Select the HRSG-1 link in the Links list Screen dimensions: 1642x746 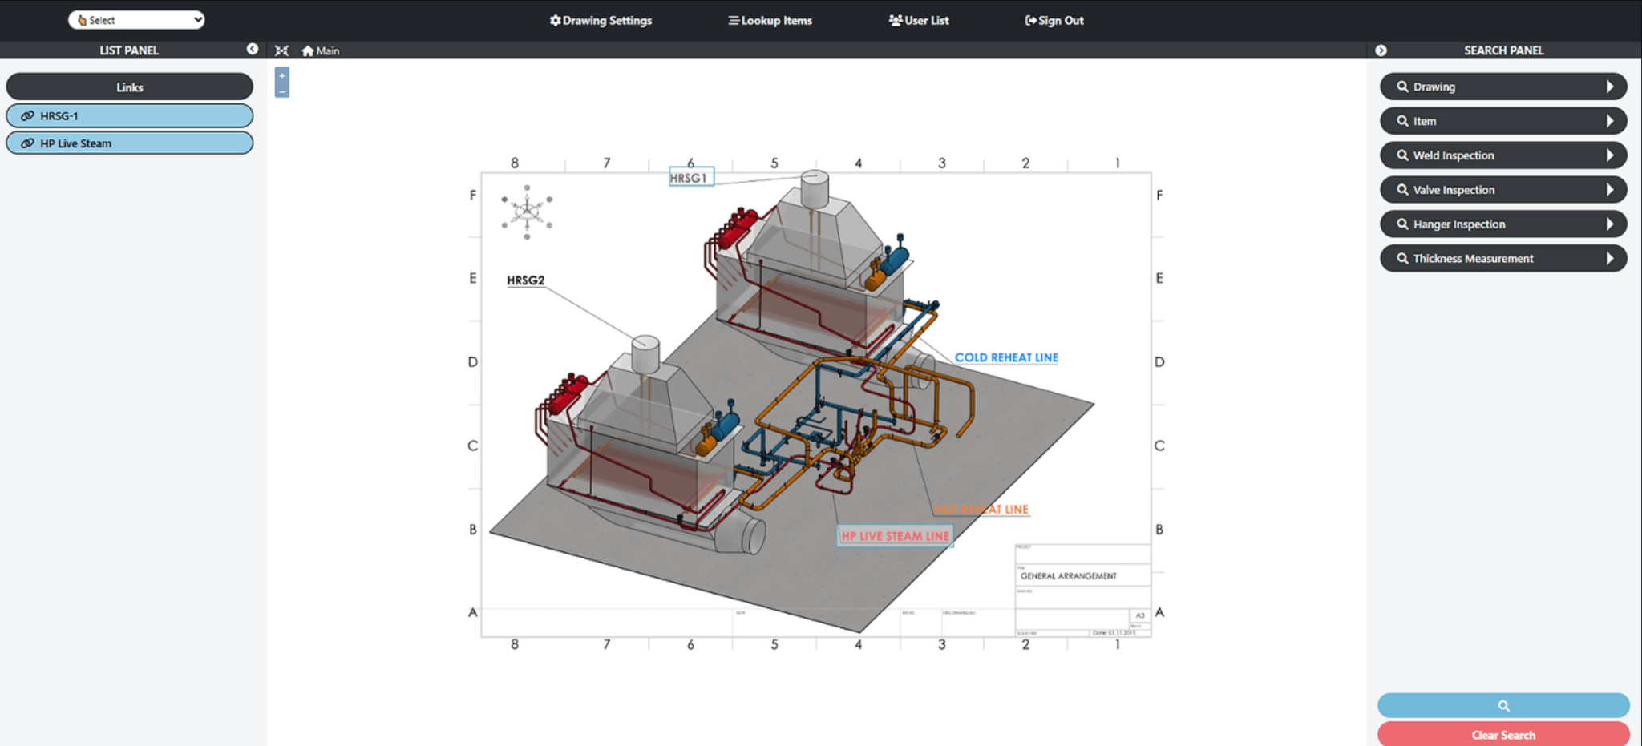[130, 115]
